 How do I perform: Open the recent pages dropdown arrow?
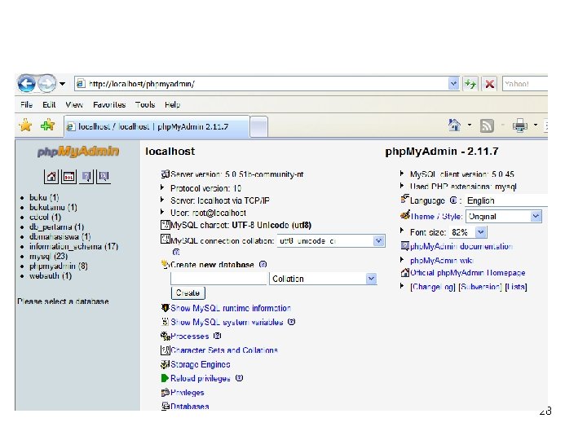[62, 84]
